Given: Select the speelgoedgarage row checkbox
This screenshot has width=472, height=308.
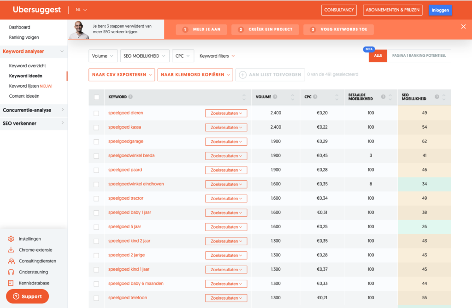Looking at the screenshot, I should pos(96,142).
